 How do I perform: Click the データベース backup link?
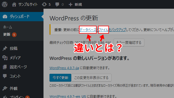pyautogui.click(x=88, y=30)
